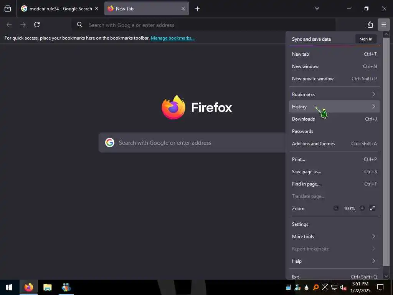The height and width of the screenshot is (295, 393).
Task: Open Downloads from the menu
Action: [x=334, y=119]
